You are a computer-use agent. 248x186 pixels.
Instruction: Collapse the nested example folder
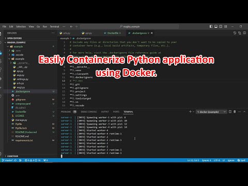[x=20, y=59]
